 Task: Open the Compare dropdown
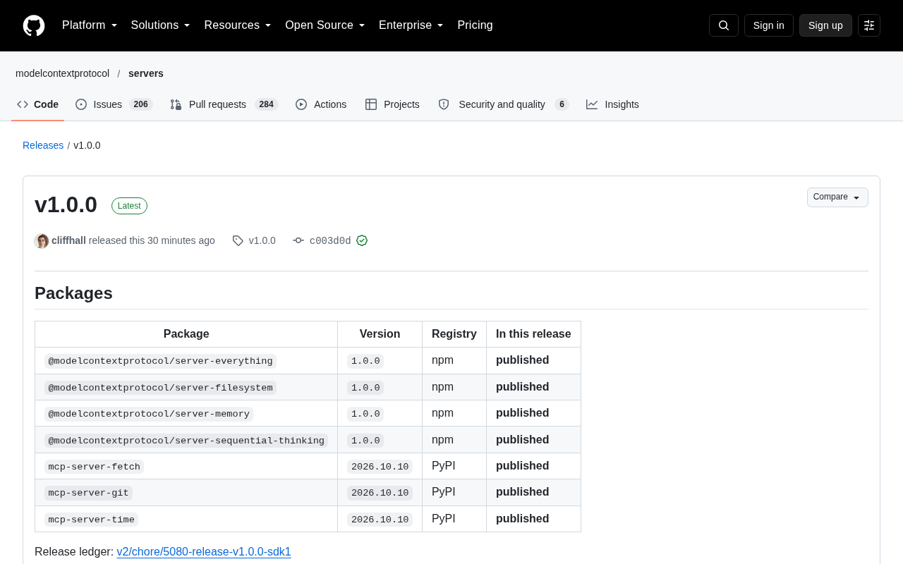(837, 197)
